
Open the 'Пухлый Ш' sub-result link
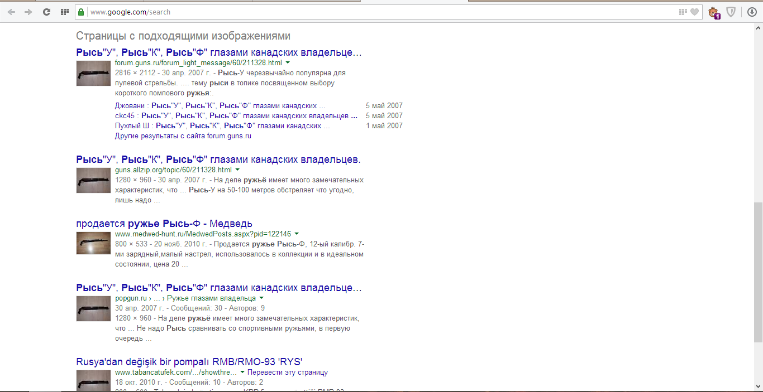point(222,126)
